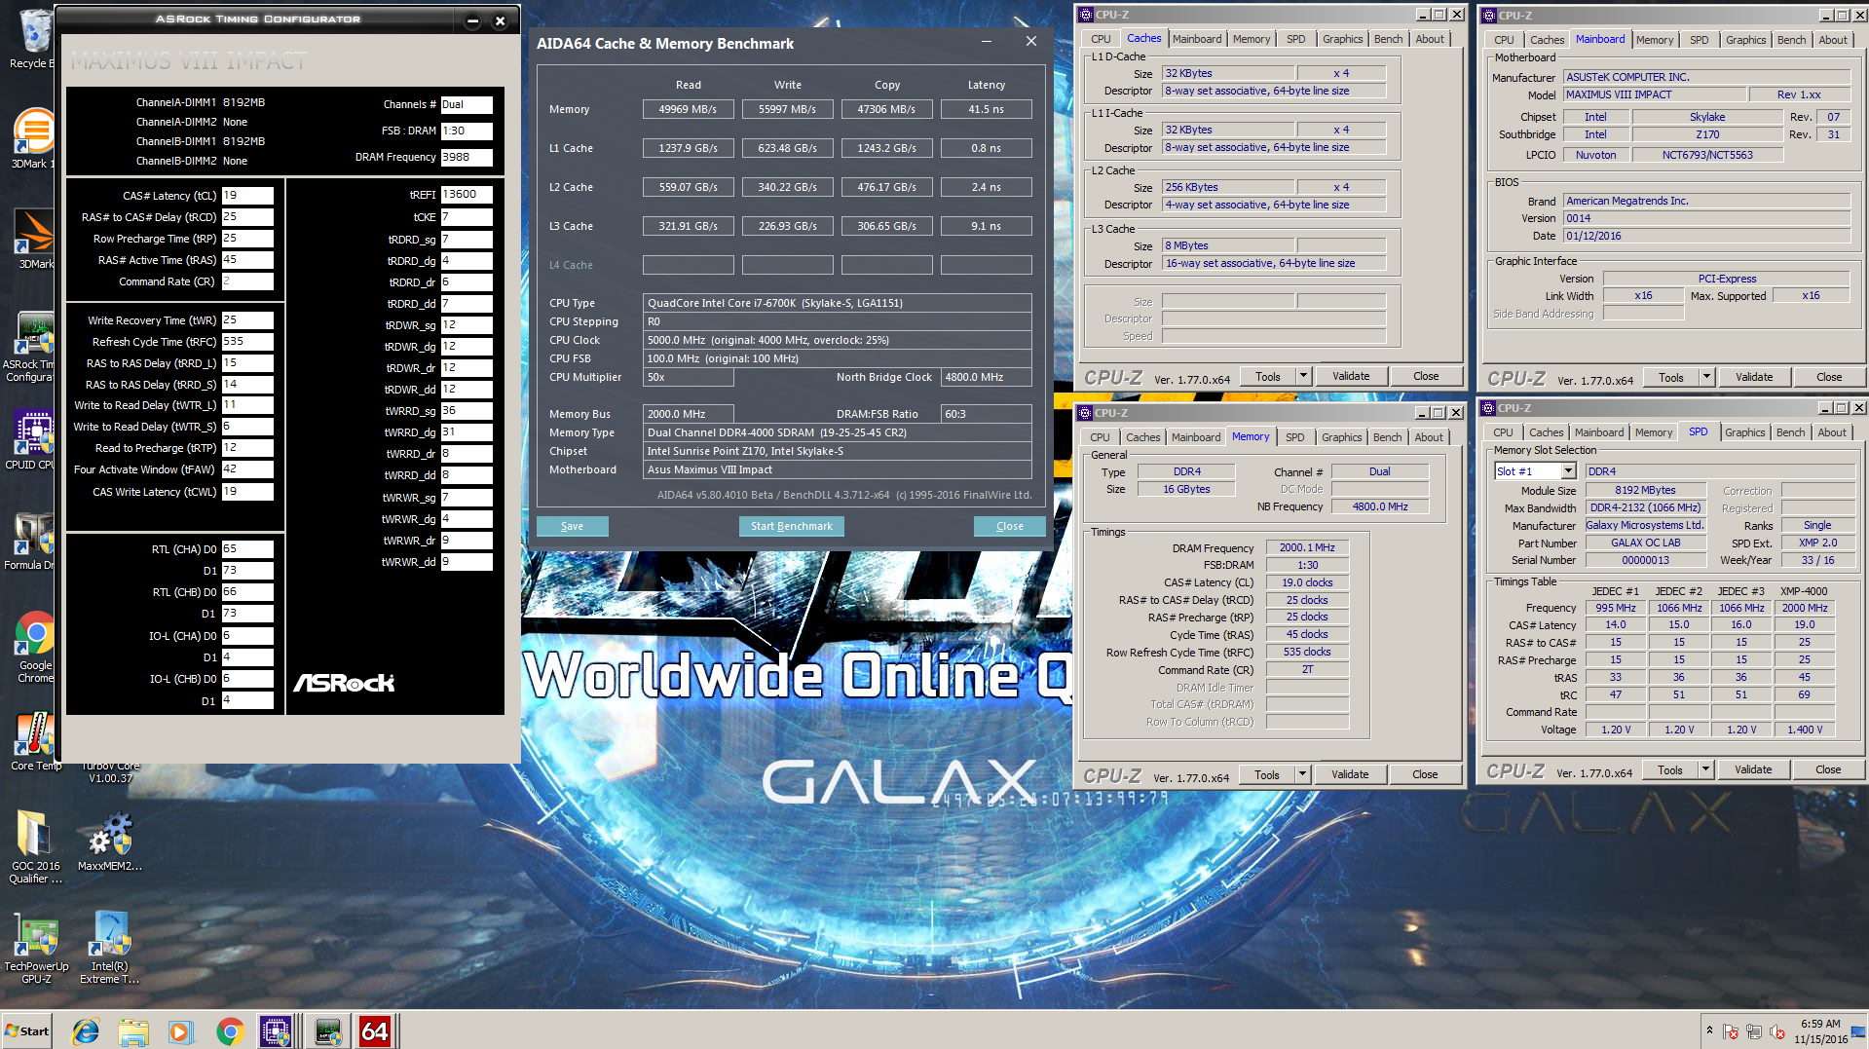Click Start Benchmark in AIDA64
This screenshot has height=1049, width=1869.
coord(792,526)
